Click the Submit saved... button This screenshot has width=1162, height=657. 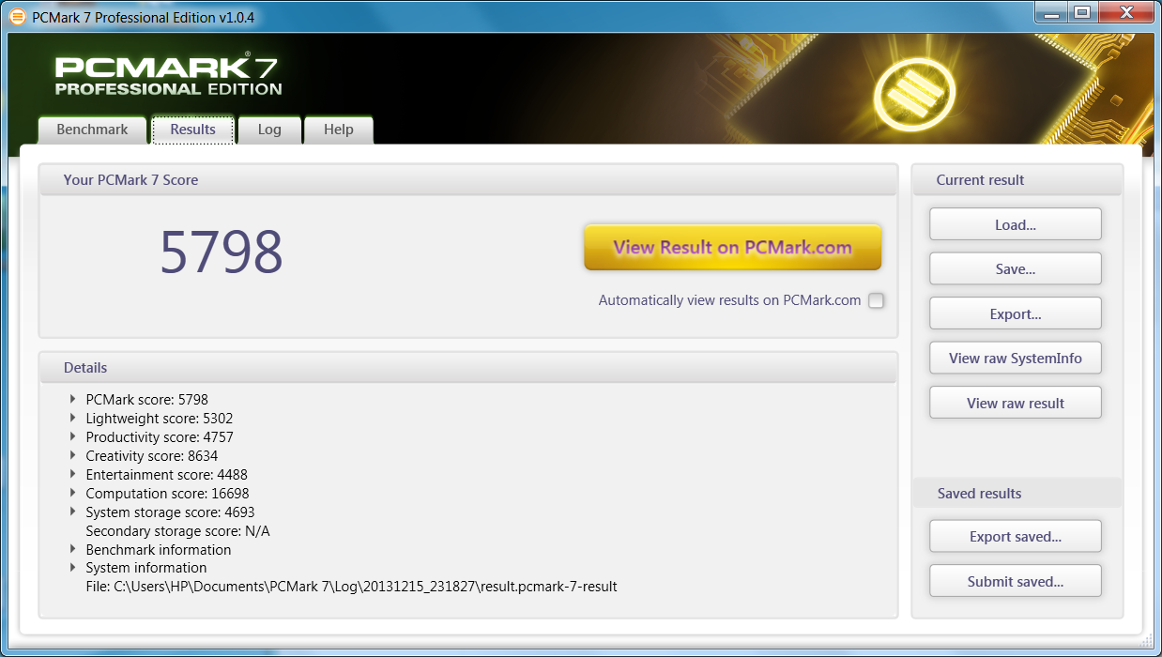pyautogui.click(x=1016, y=582)
